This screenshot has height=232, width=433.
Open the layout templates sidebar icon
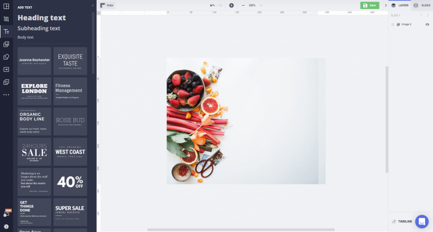pyautogui.click(x=6, y=6)
